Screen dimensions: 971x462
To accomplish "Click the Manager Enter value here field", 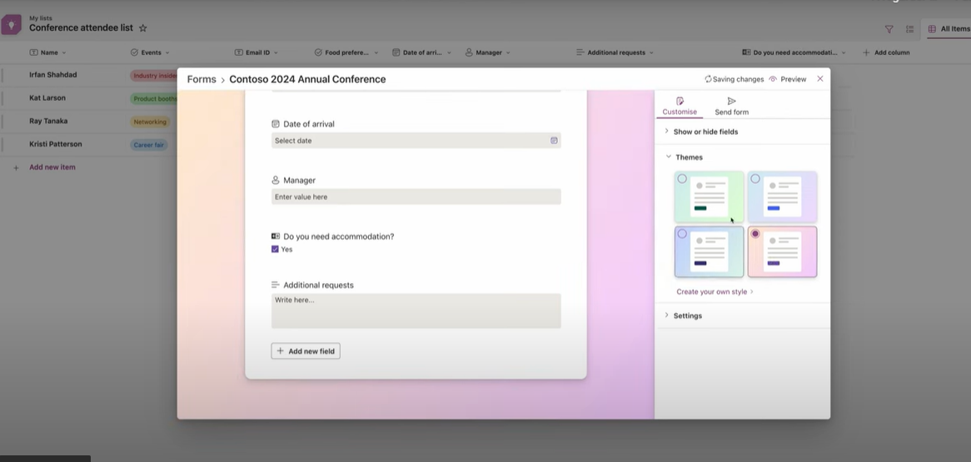I will [416, 197].
